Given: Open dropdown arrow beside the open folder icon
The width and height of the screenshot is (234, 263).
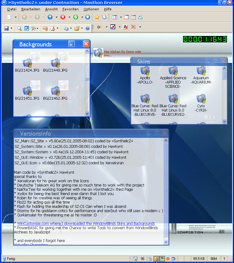Looking at the screenshot, I should [x=82, y=28].
